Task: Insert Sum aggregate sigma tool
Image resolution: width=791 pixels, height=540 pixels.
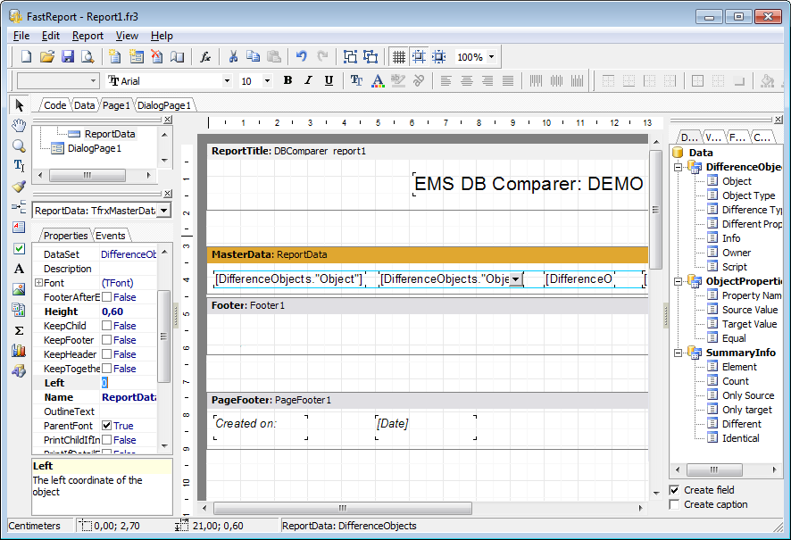Action: click(19, 330)
